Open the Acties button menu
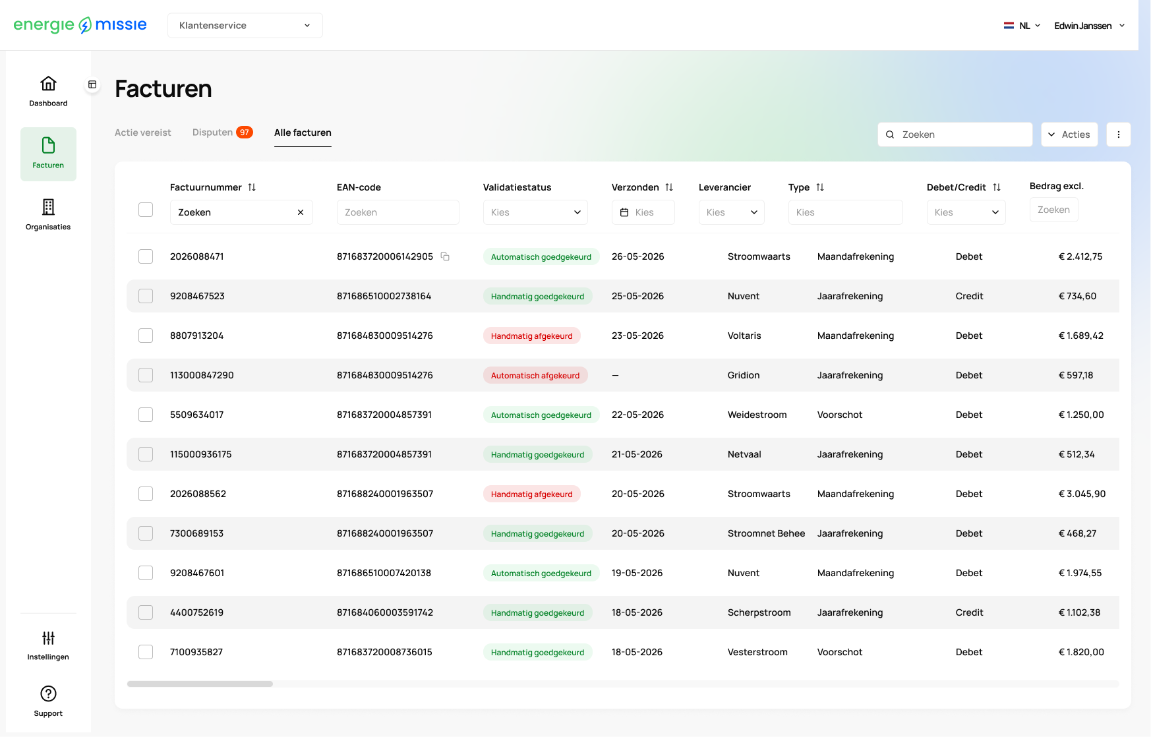The width and height of the screenshot is (1151, 737). click(x=1069, y=134)
